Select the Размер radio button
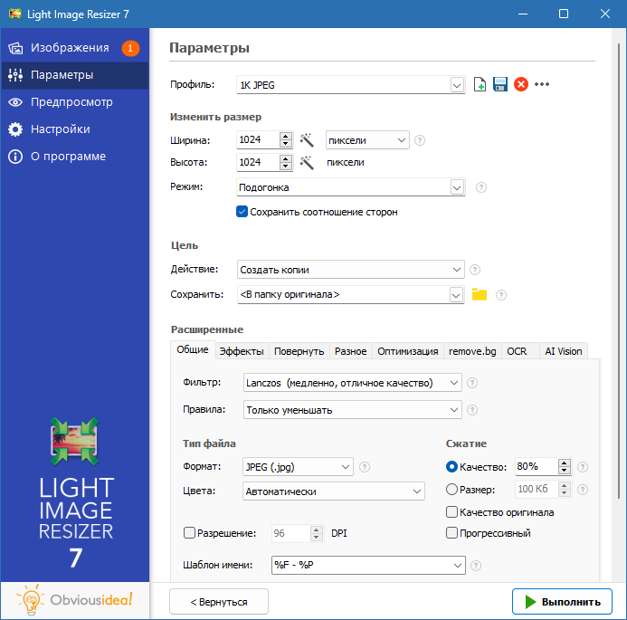The image size is (627, 620). point(451,489)
